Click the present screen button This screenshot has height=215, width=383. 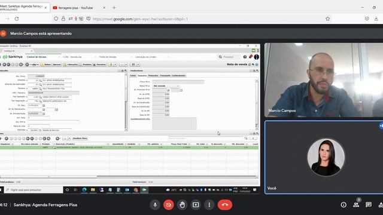[x=196, y=205]
